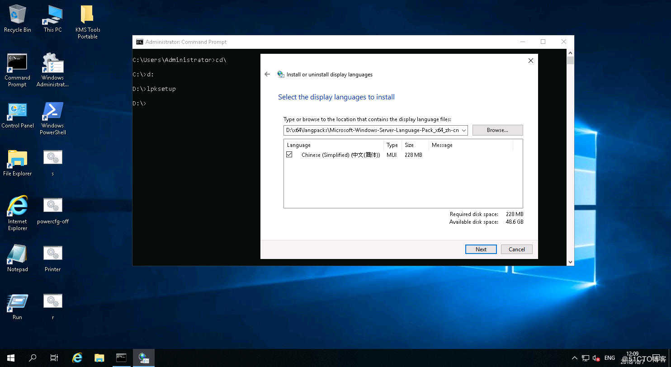Open the powercfg-off batch file icon
671x367 pixels.
[53, 210]
